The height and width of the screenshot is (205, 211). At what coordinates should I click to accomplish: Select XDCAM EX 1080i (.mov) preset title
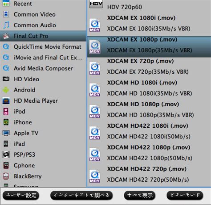[141, 18]
